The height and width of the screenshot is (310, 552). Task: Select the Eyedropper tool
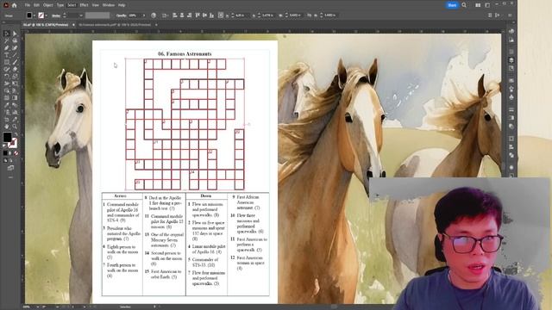click(x=6, y=104)
